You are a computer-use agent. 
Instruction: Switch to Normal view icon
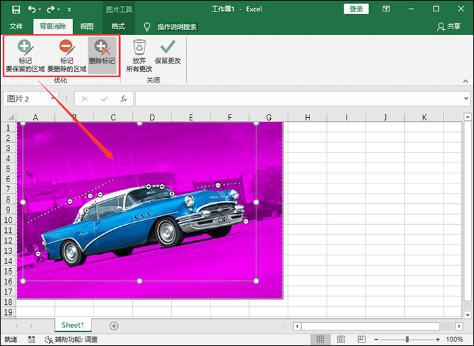pos(320,339)
